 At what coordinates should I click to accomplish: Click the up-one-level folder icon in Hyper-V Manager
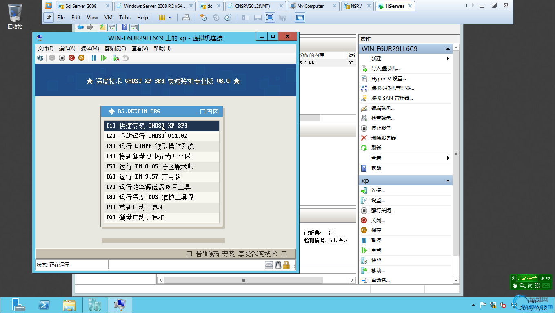tap(102, 27)
